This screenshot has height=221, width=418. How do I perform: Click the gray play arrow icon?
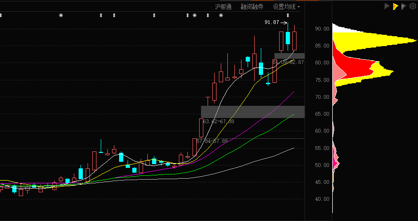[x=404, y=7]
